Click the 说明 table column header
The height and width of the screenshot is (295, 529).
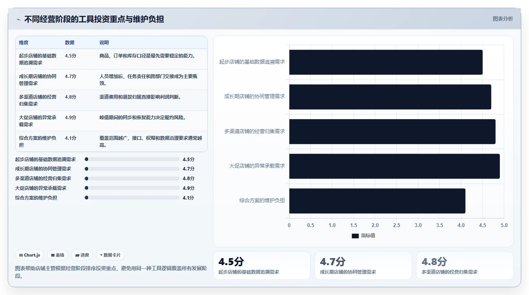[x=104, y=43]
